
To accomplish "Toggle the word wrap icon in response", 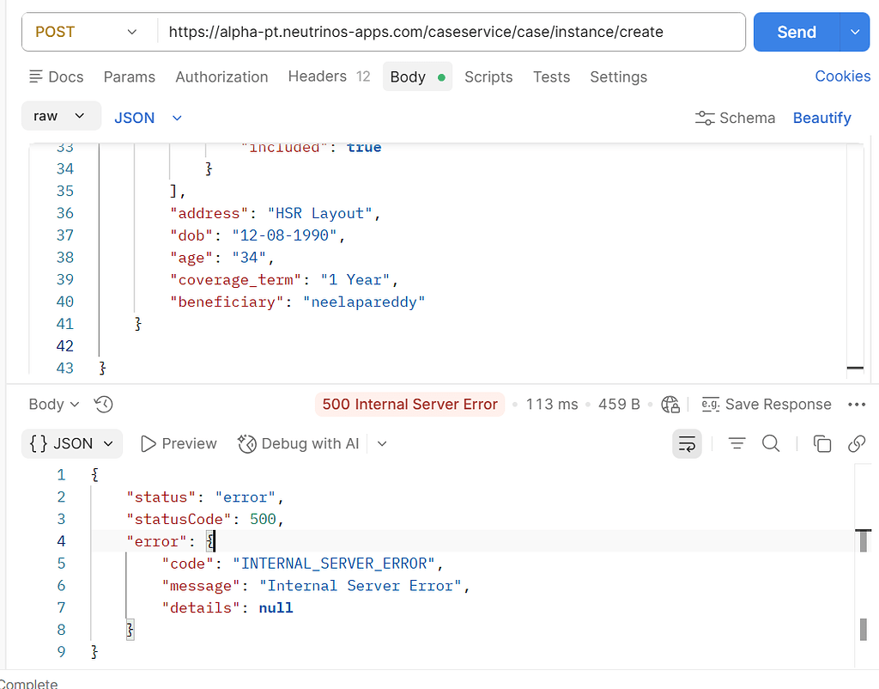I will (687, 444).
